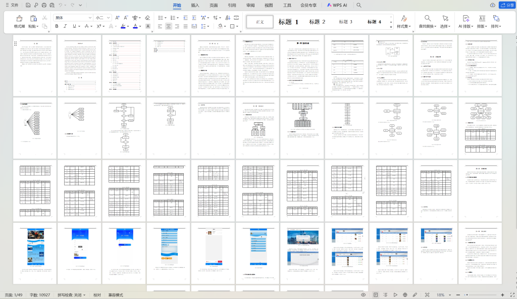Click the Cut scissors icon
Screen dimensions: 517x299
coord(45,18)
